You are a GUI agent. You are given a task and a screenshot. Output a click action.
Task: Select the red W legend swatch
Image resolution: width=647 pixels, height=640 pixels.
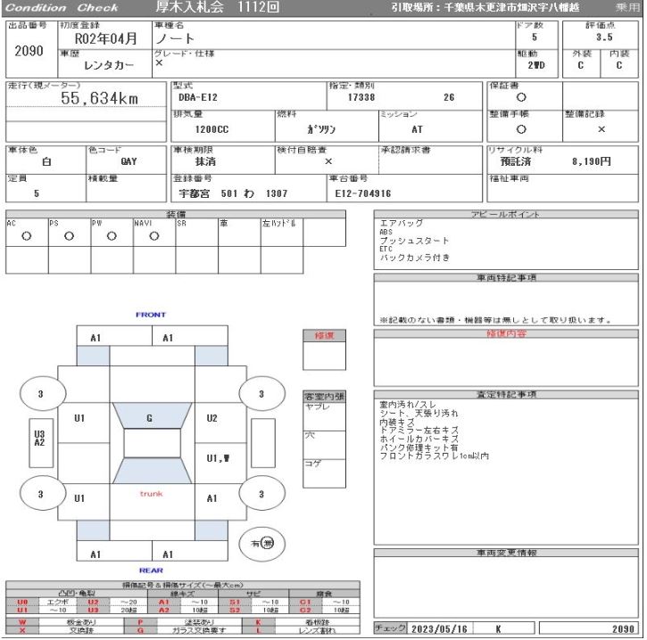(22, 623)
